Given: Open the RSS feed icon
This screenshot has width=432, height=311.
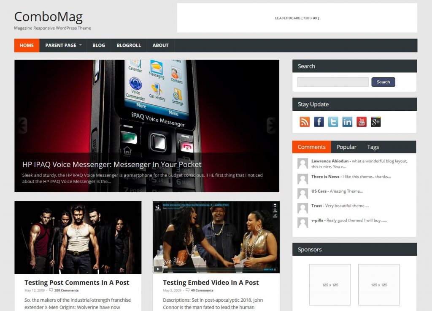Looking at the screenshot, I should click(x=305, y=122).
